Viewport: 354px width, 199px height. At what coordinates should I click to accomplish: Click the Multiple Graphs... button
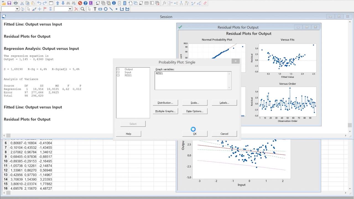point(165,111)
